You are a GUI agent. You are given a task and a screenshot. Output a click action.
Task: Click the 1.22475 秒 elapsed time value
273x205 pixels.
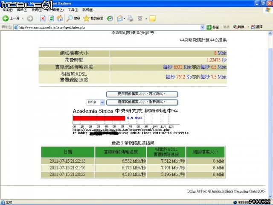216,60
